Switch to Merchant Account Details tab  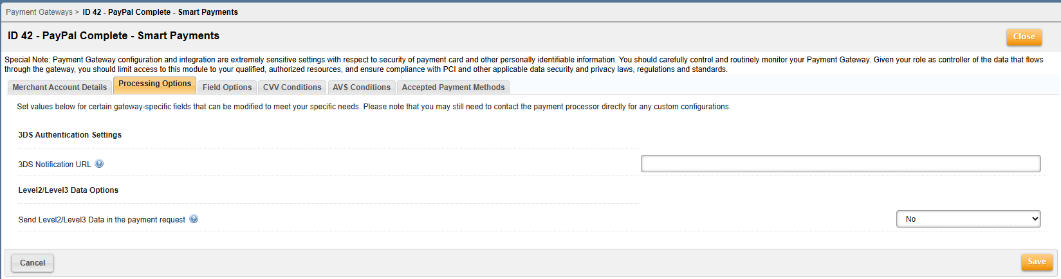pyautogui.click(x=60, y=87)
